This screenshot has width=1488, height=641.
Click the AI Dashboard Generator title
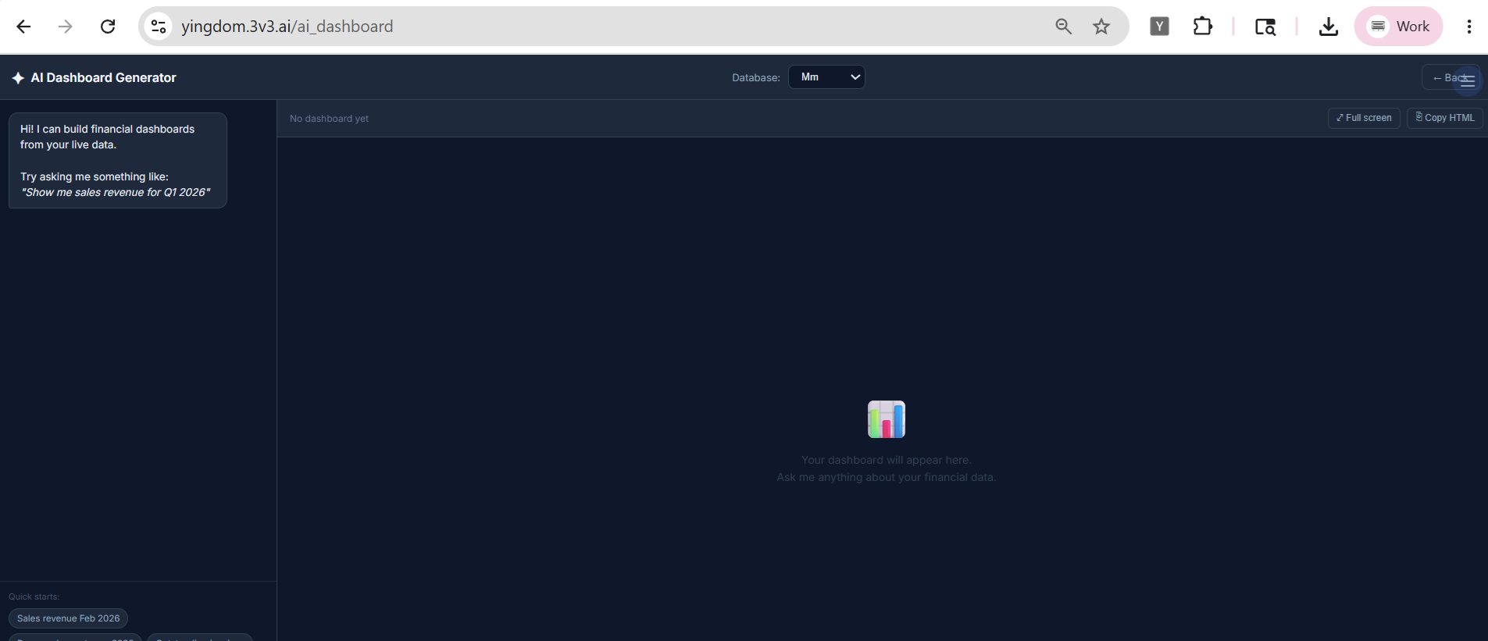pyautogui.click(x=103, y=78)
